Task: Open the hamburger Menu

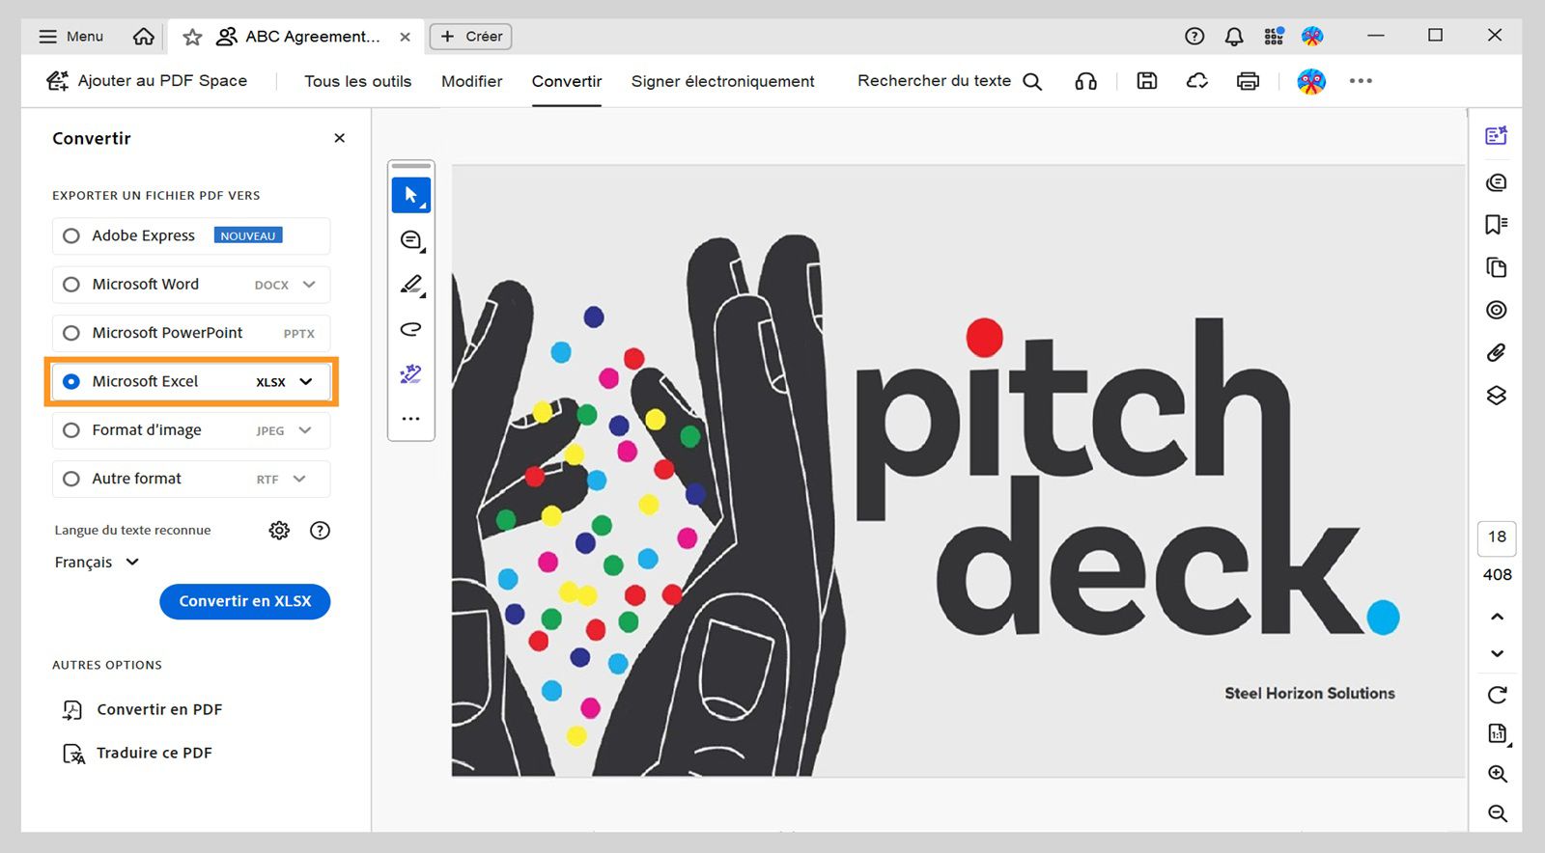Action: click(x=70, y=37)
